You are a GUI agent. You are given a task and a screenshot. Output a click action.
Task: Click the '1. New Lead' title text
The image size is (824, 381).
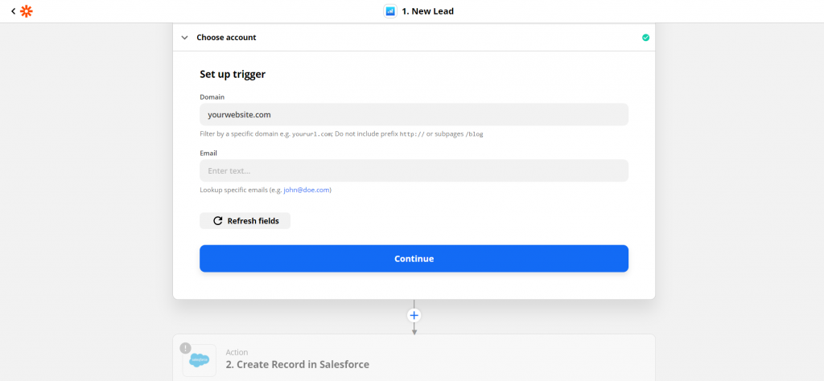428,11
